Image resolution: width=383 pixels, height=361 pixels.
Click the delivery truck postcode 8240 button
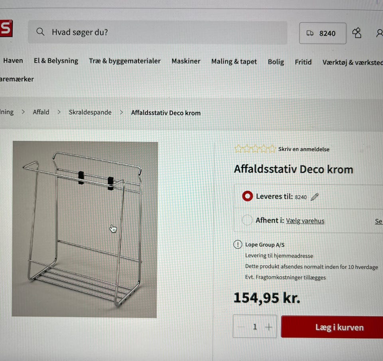[x=322, y=33]
